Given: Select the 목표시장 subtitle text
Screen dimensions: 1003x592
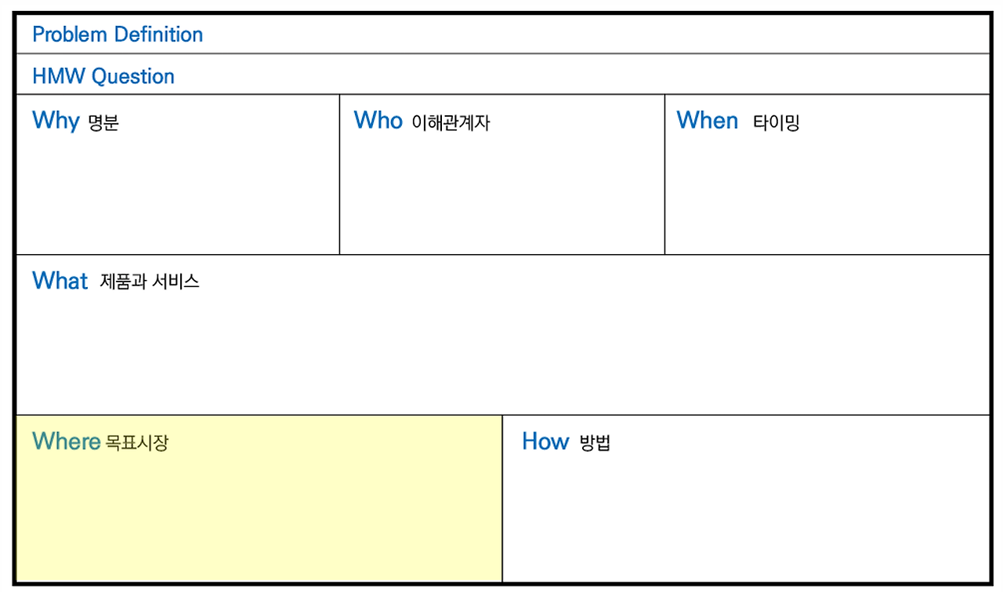Looking at the screenshot, I should (136, 443).
